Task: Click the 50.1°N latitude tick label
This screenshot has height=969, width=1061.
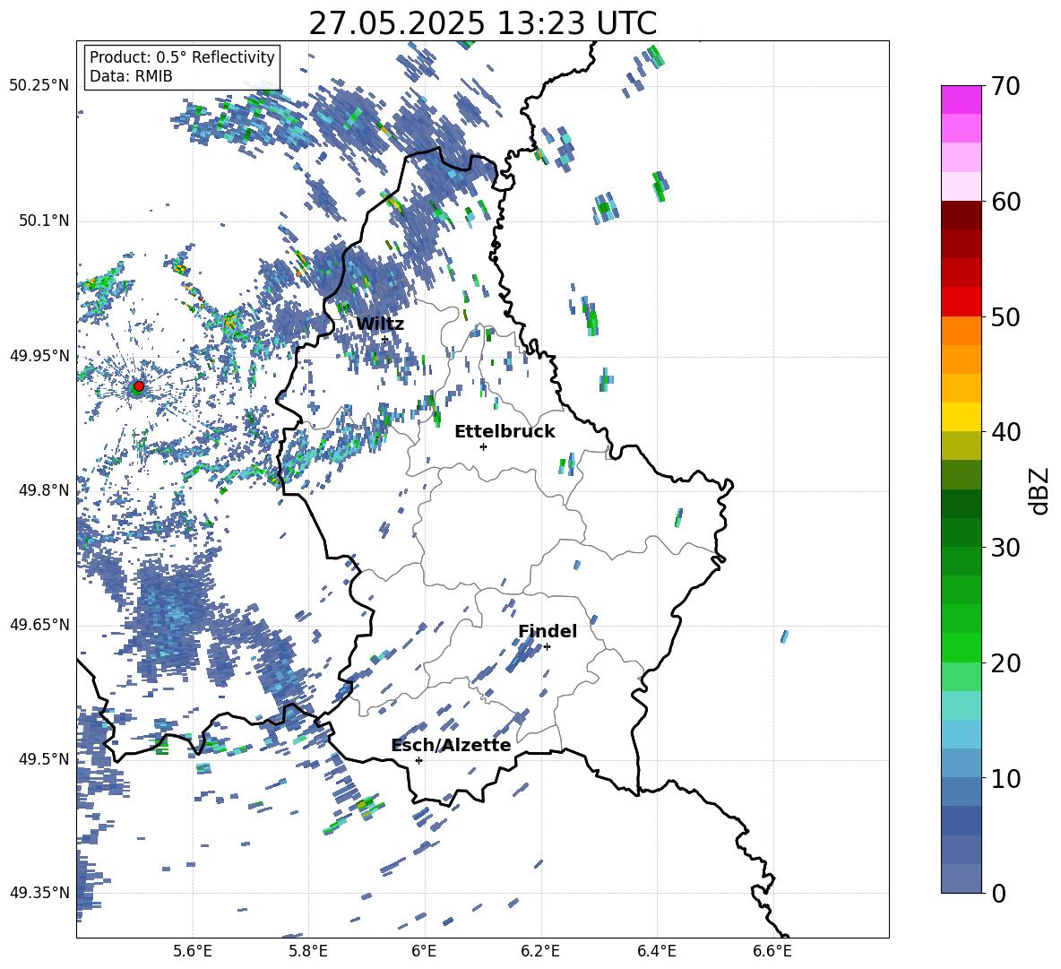Action: 44,221
